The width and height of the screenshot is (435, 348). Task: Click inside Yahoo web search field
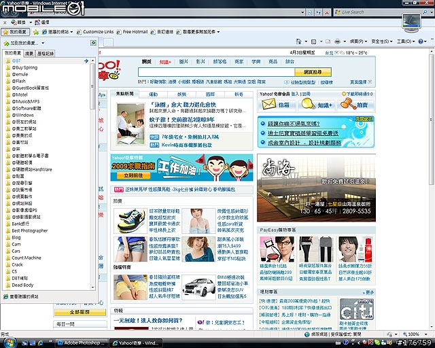point(216,72)
